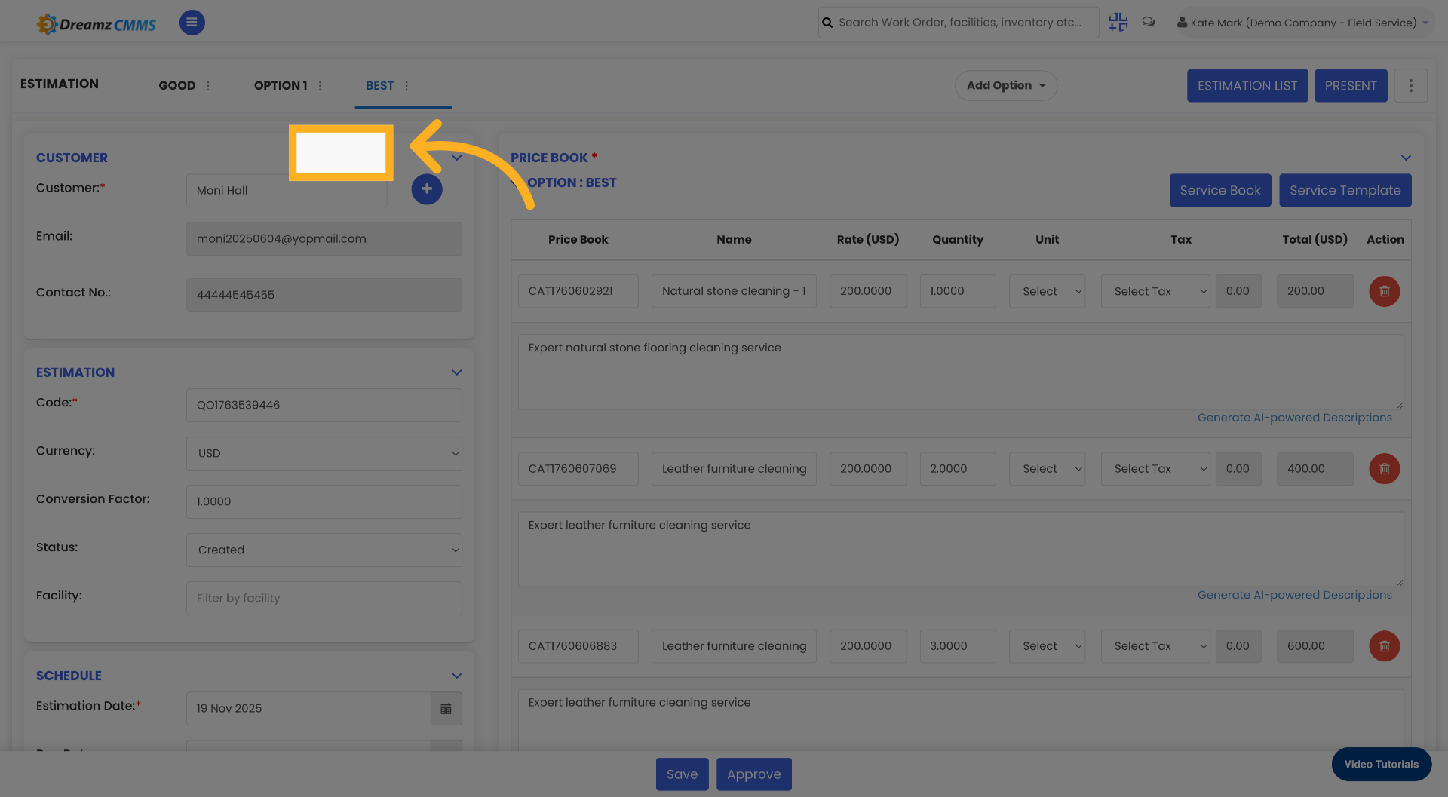This screenshot has width=1448, height=797.
Task: Click the Filter by facility input field
Action: pos(324,598)
